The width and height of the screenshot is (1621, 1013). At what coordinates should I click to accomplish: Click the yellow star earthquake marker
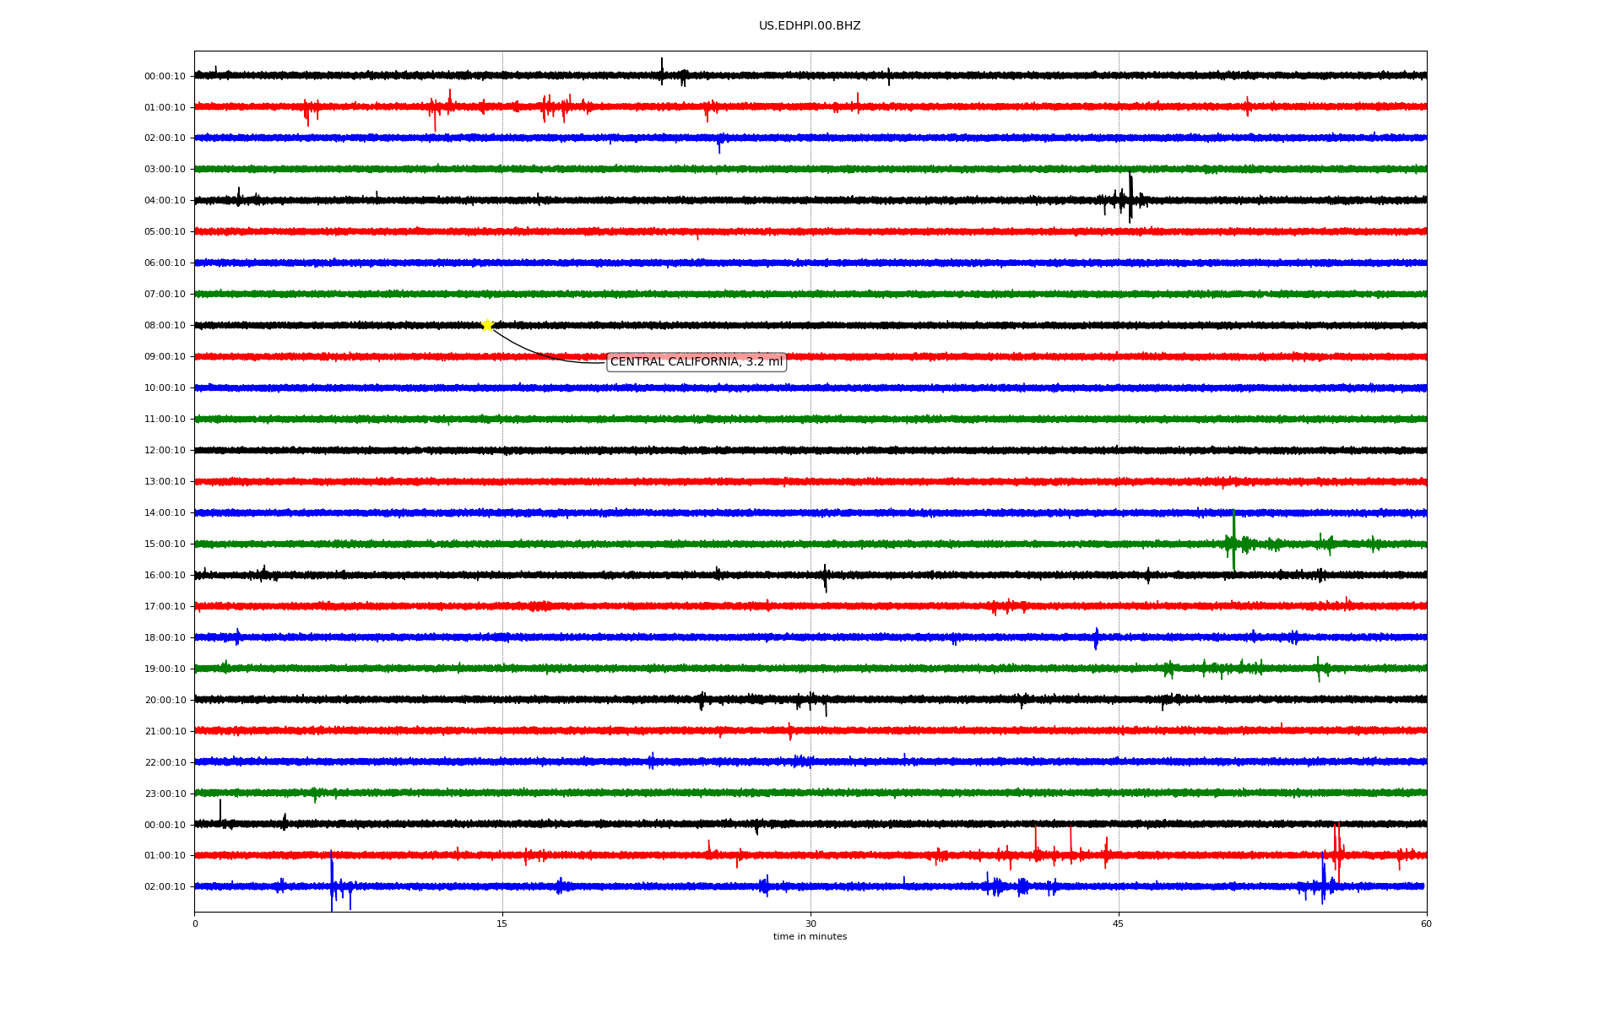[x=487, y=325]
